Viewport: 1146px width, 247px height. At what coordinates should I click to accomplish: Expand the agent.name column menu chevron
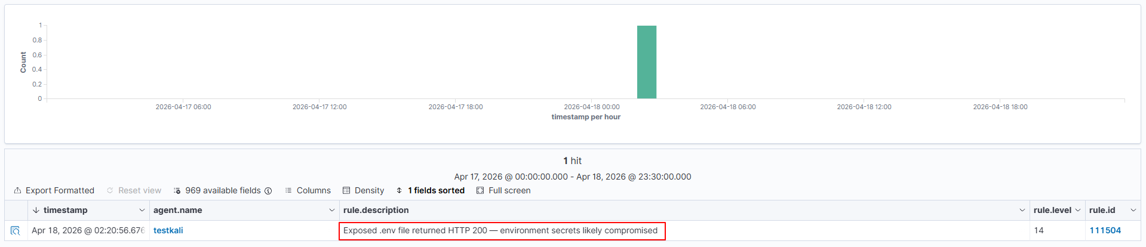332,210
